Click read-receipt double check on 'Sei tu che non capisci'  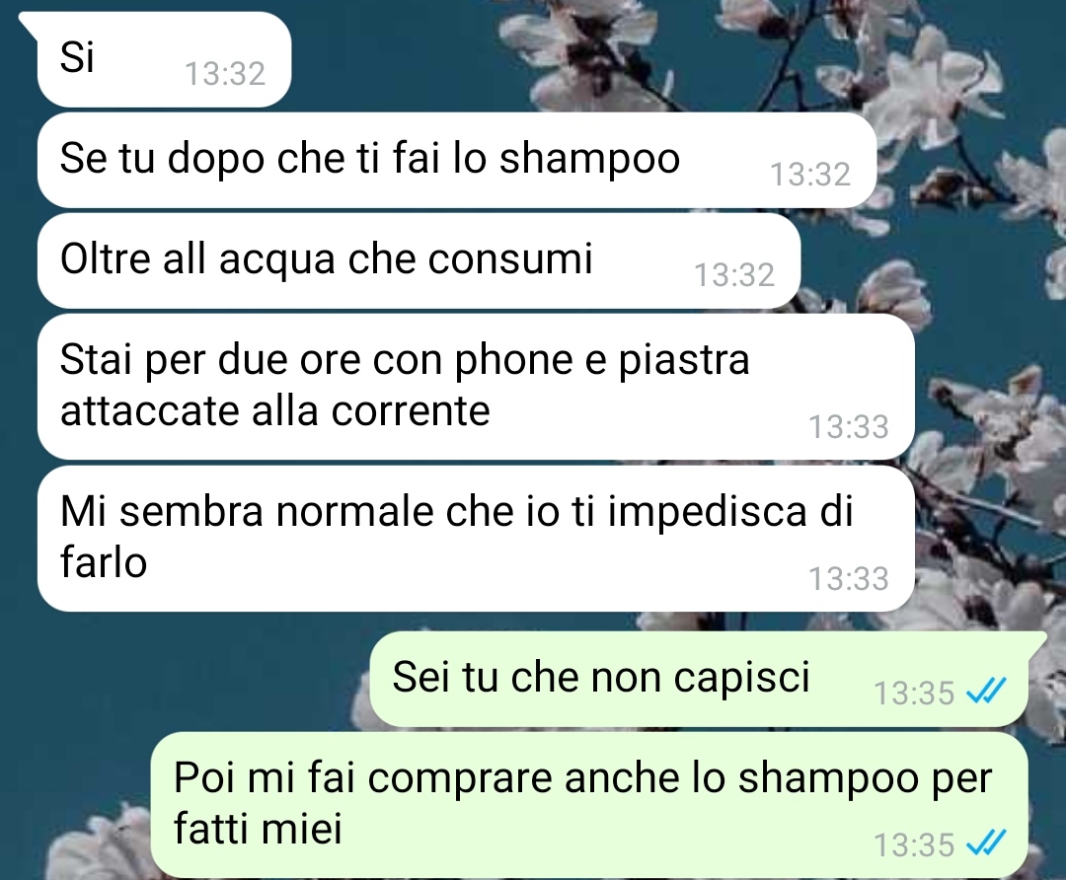[x=986, y=693]
